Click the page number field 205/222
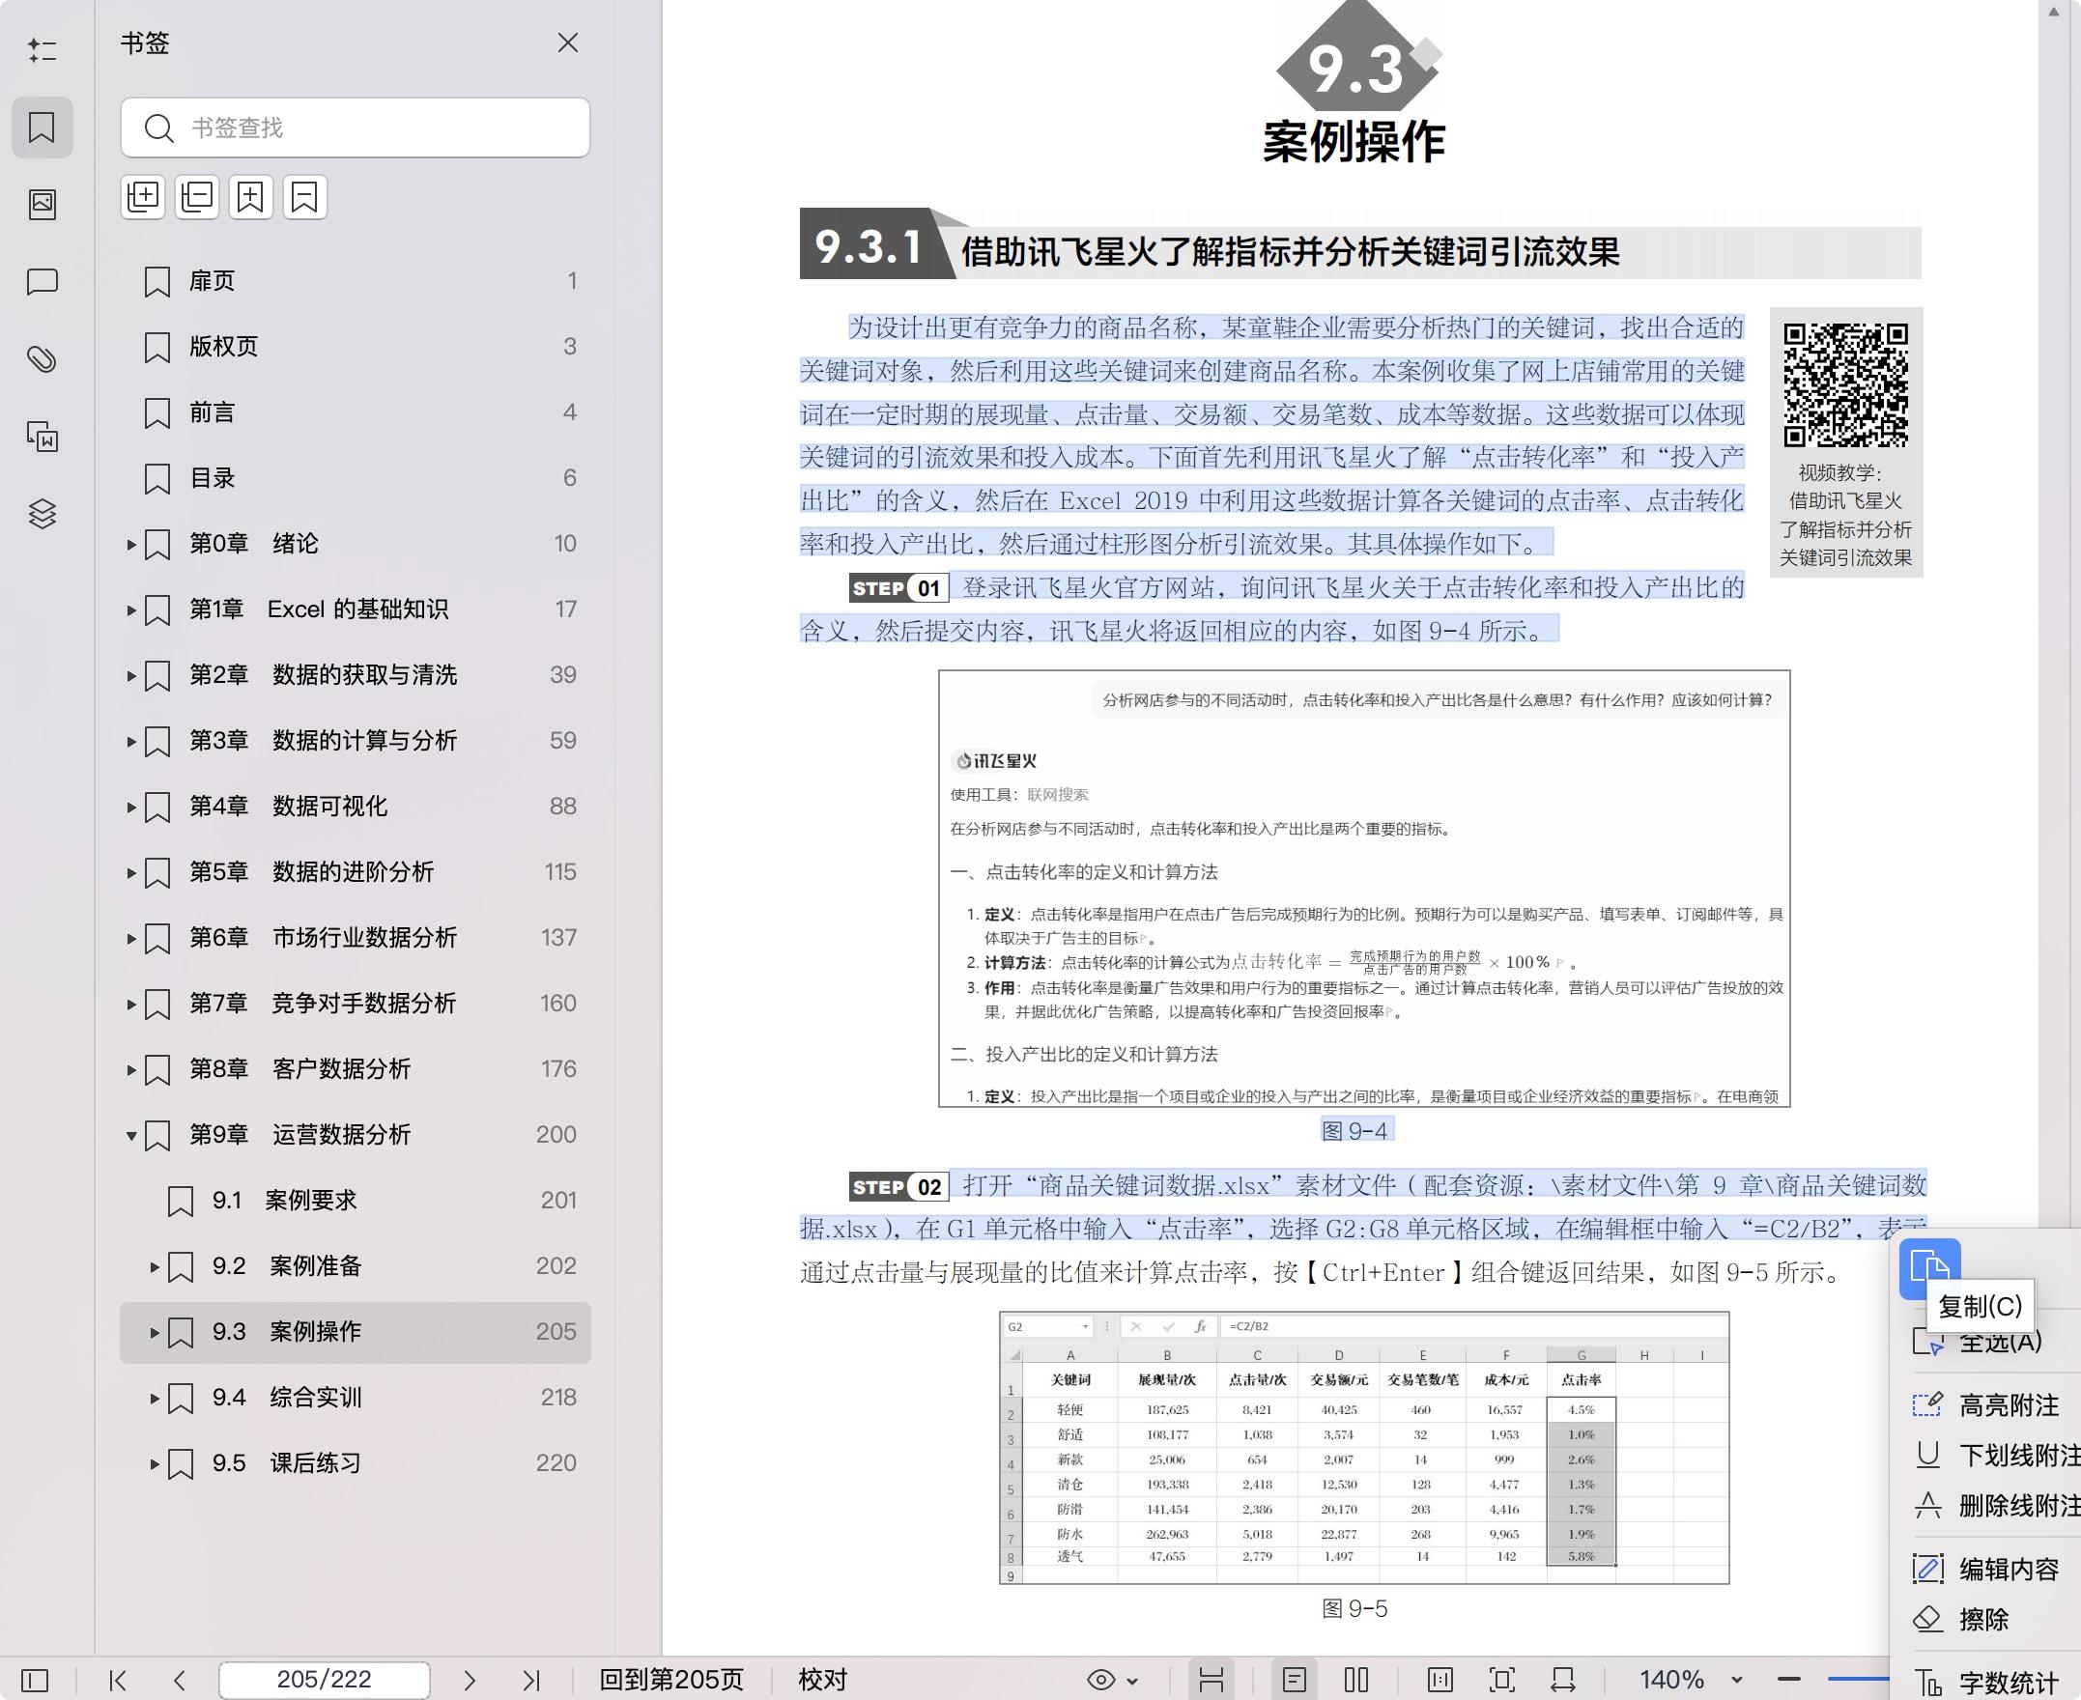 tap(325, 1680)
